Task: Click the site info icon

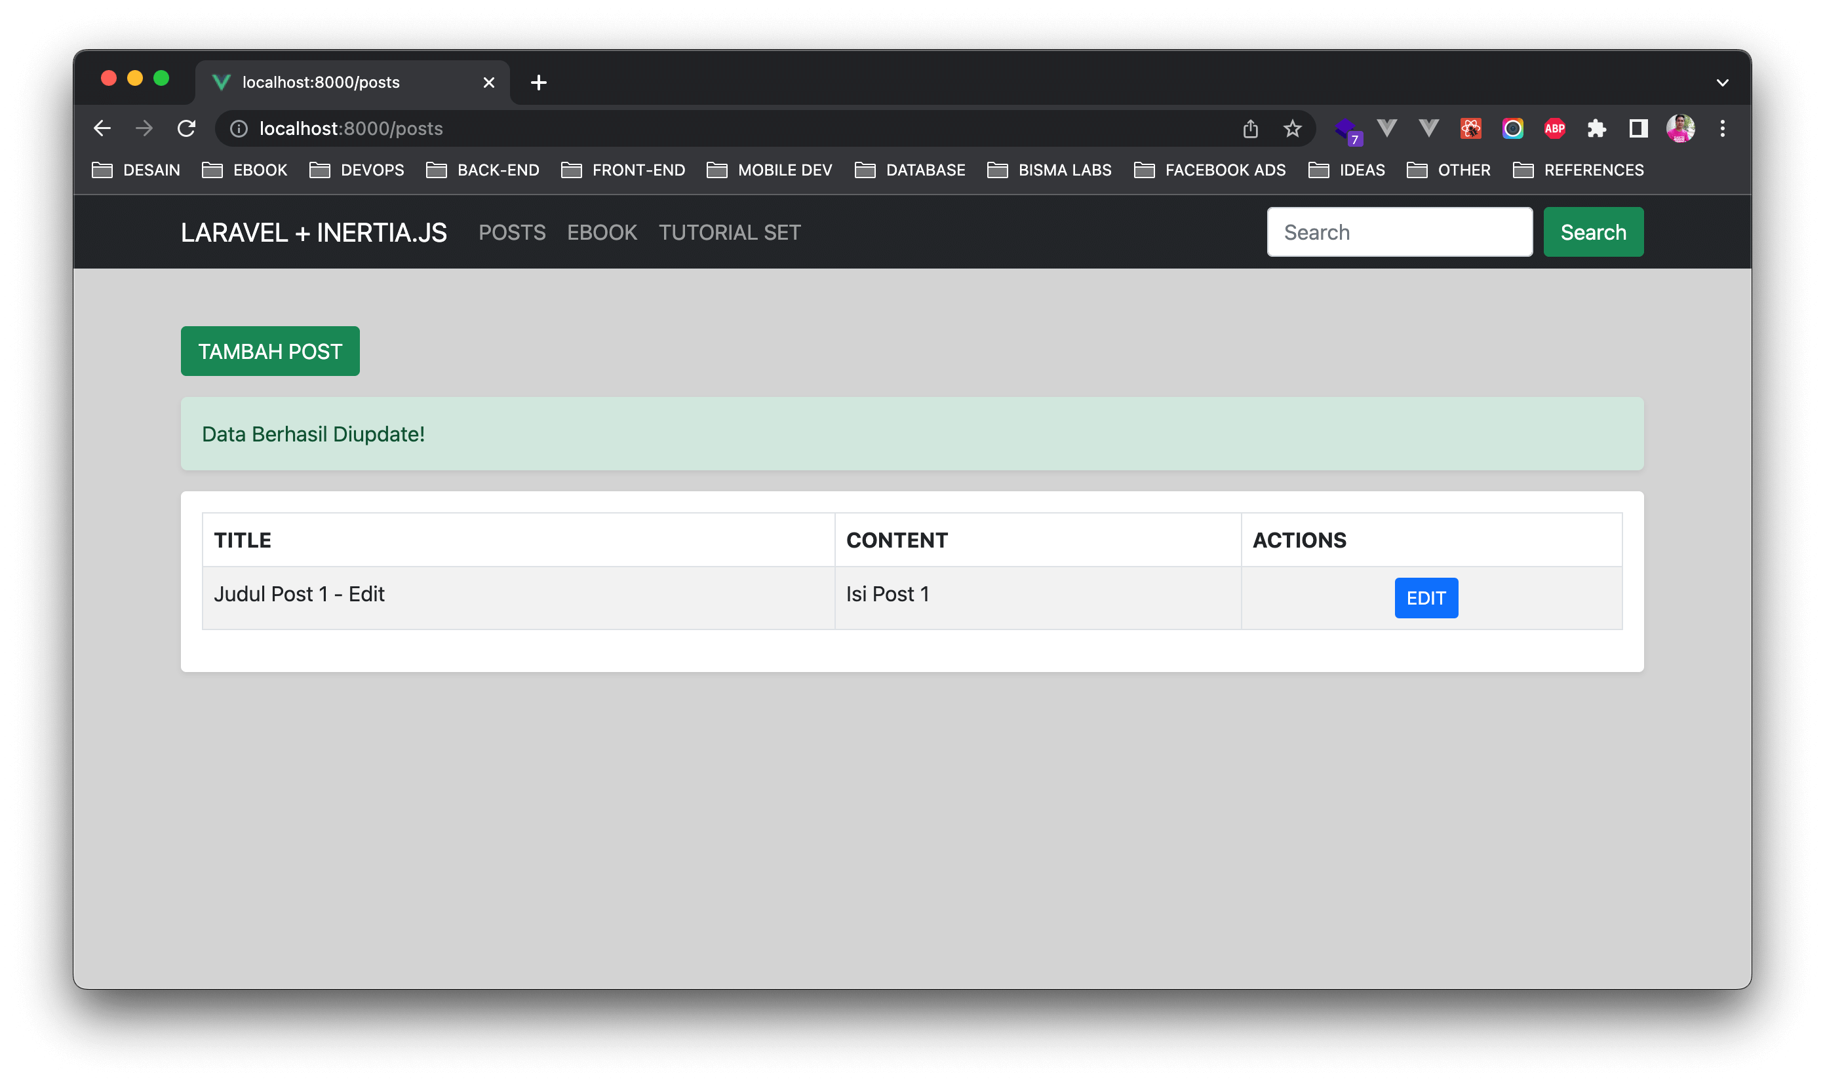Action: click(x=239, y=129)
